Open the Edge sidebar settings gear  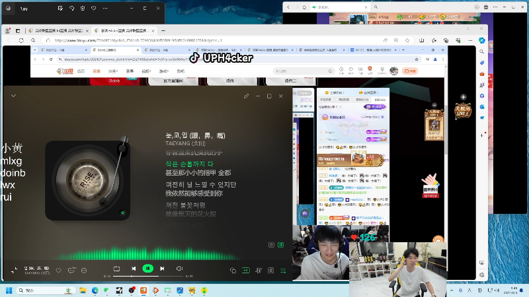pyautogui.click(x=482, y=275)
